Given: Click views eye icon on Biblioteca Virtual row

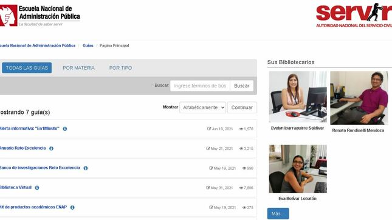Looking at the screenshot, I should point(241,188).
